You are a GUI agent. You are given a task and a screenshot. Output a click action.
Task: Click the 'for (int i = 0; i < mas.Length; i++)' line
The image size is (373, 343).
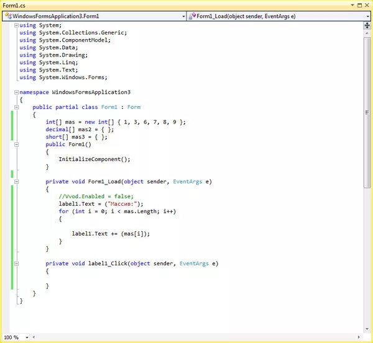[117, 211]
